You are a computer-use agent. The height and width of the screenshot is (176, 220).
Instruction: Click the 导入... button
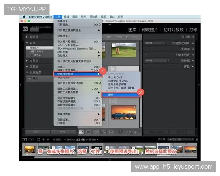tap(37, 132)
